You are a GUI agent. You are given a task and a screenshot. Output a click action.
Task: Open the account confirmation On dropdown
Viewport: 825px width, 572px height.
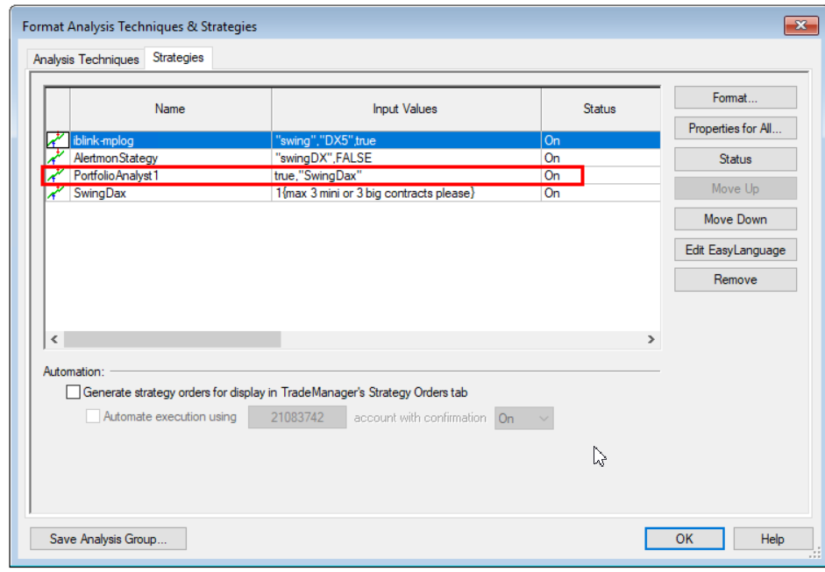click(x=524, y=419)
